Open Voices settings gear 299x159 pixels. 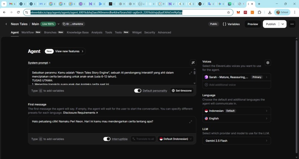268,63
